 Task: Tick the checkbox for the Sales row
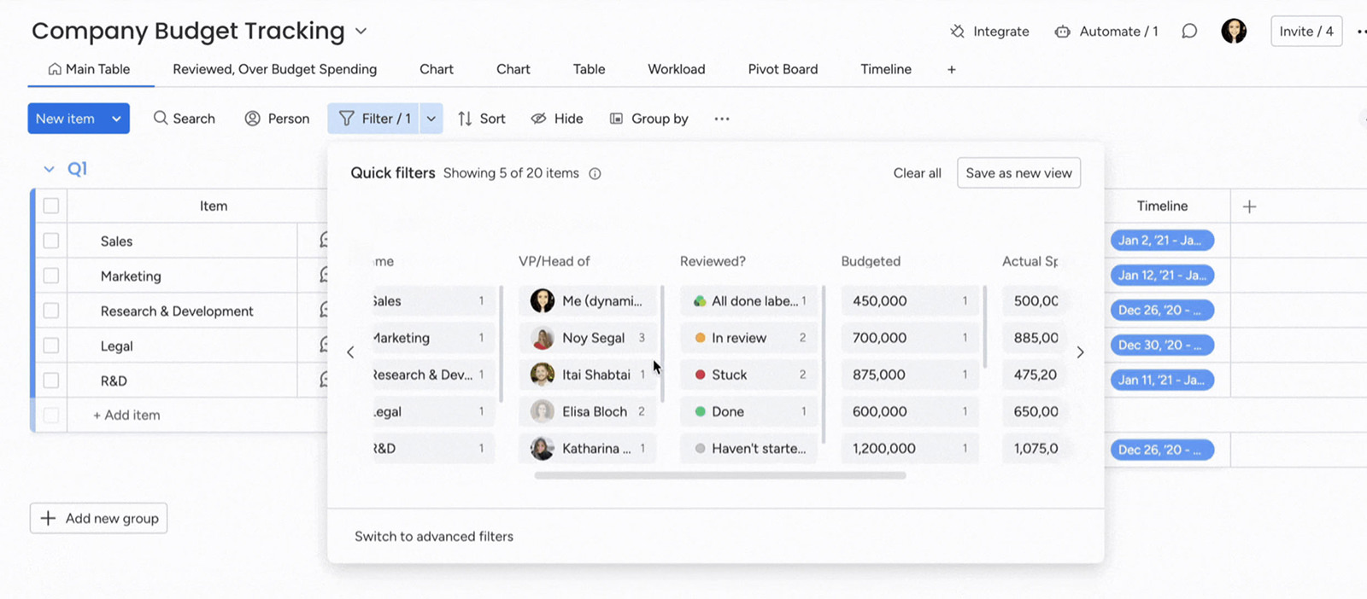pos(51,241)
